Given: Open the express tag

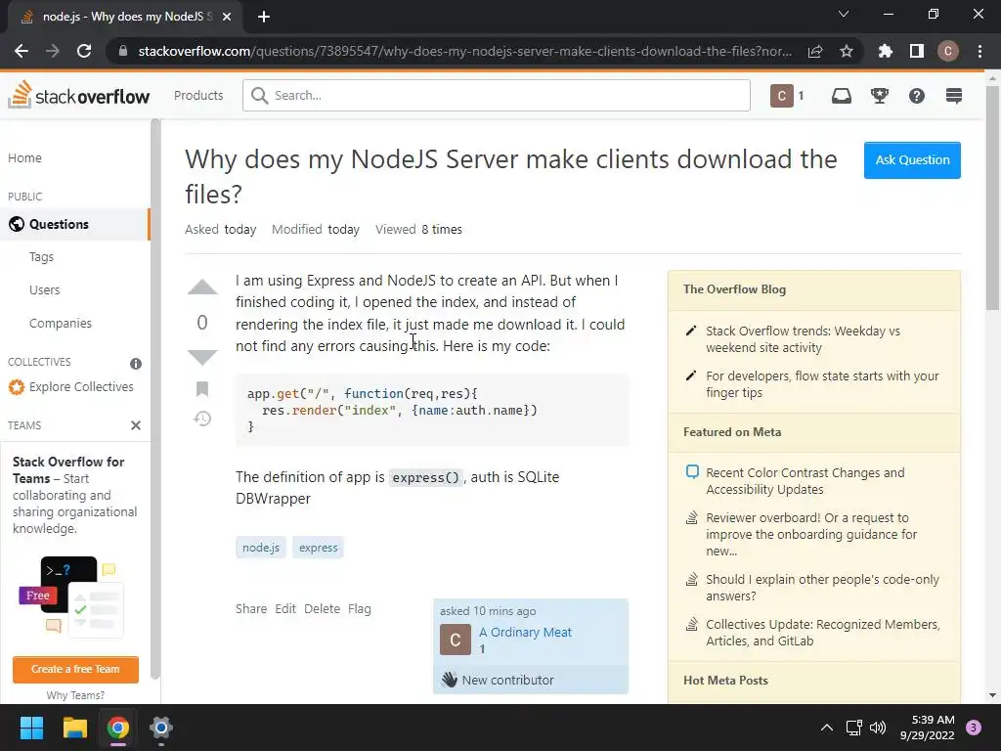Looking at the screenshot, I should click(318, 548).
